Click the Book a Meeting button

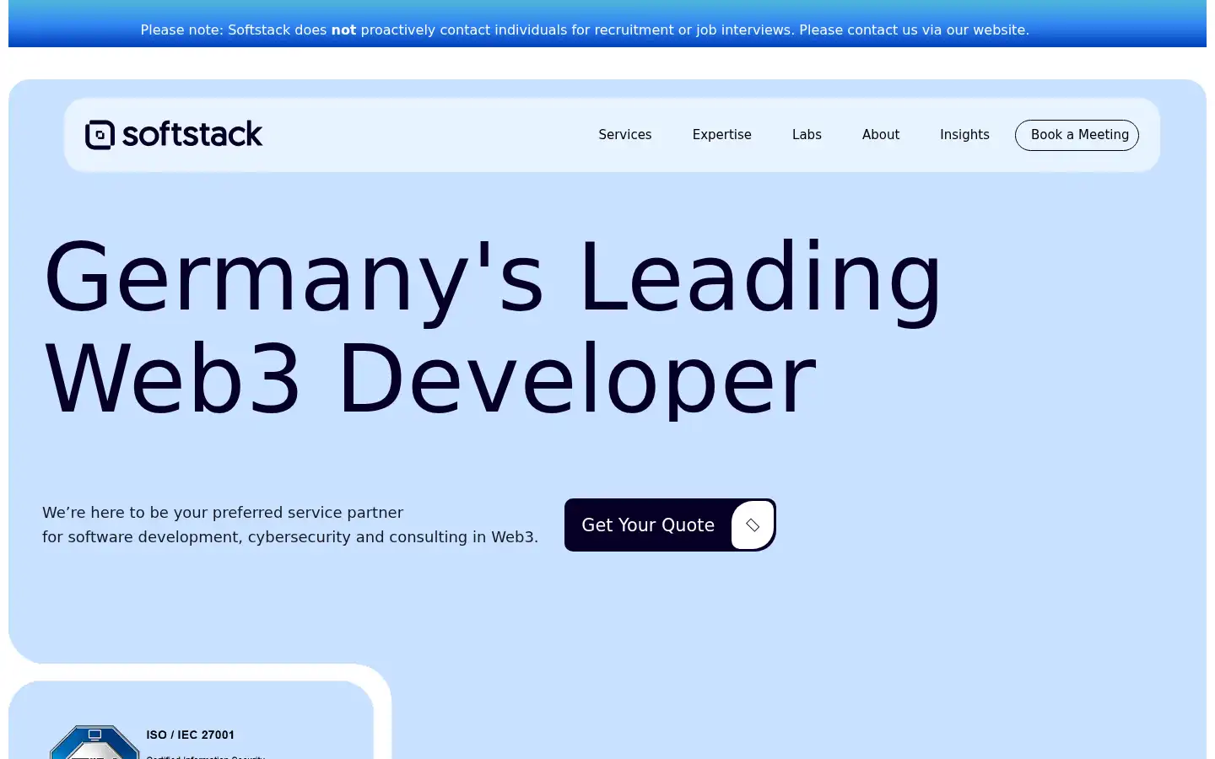tap(1077, 135)
